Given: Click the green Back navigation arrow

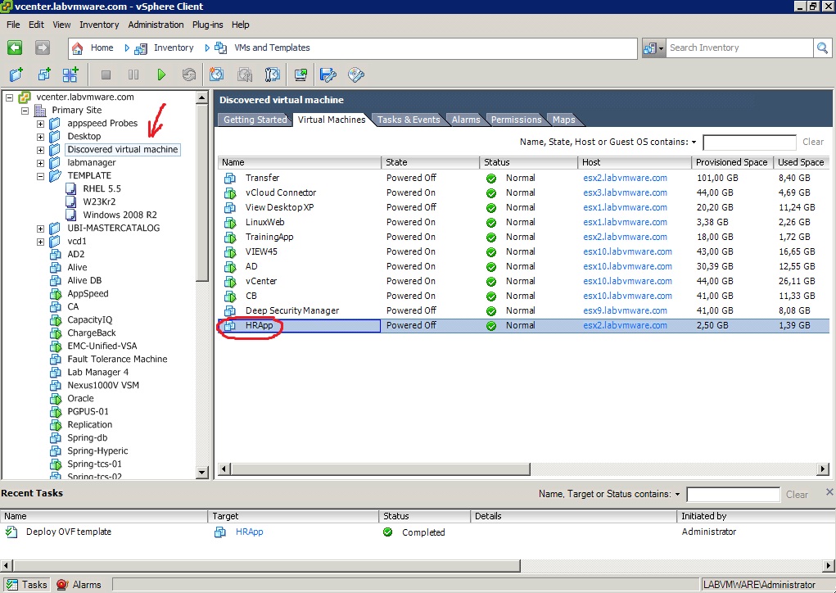Looking at the screenshot, I should (15, 48).
